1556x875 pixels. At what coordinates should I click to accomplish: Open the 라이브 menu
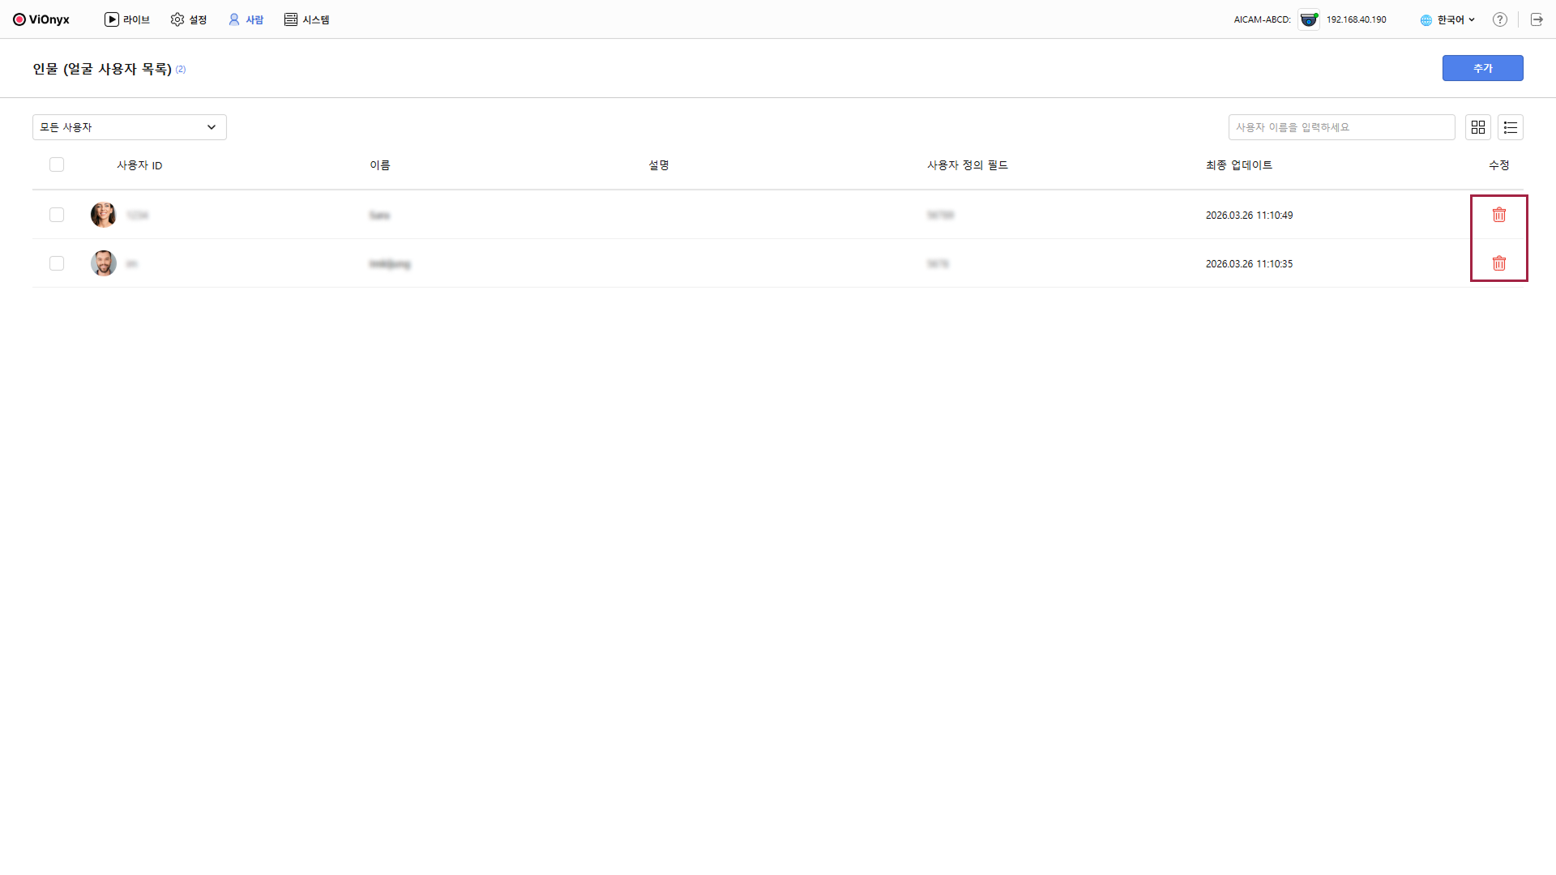click(127, 19)
